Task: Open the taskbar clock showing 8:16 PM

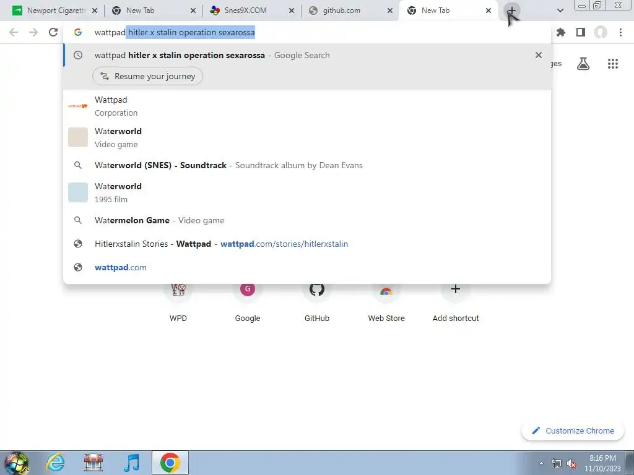Action: (x=602, y=463)
